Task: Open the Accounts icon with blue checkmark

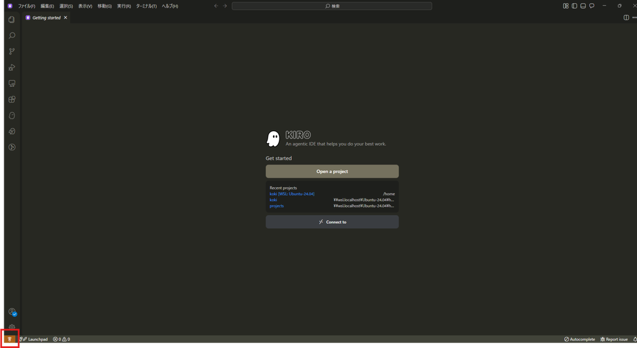Action: point(12,312)
